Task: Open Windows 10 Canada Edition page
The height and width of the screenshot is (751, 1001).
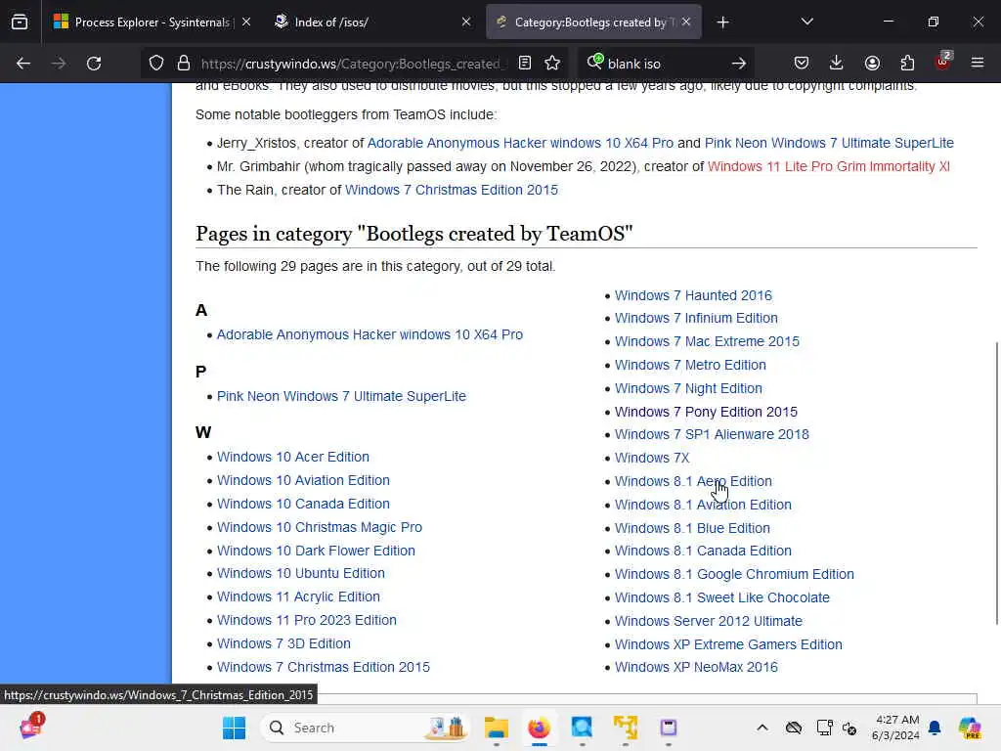Action: click(303, 504)
